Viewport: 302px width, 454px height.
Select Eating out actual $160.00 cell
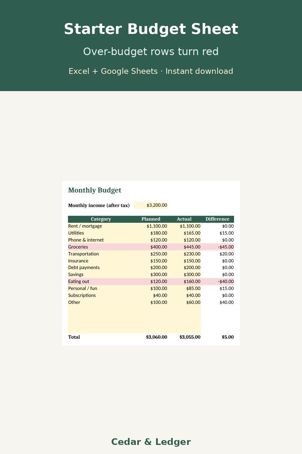pyautogui.click(x=184, y=281)
